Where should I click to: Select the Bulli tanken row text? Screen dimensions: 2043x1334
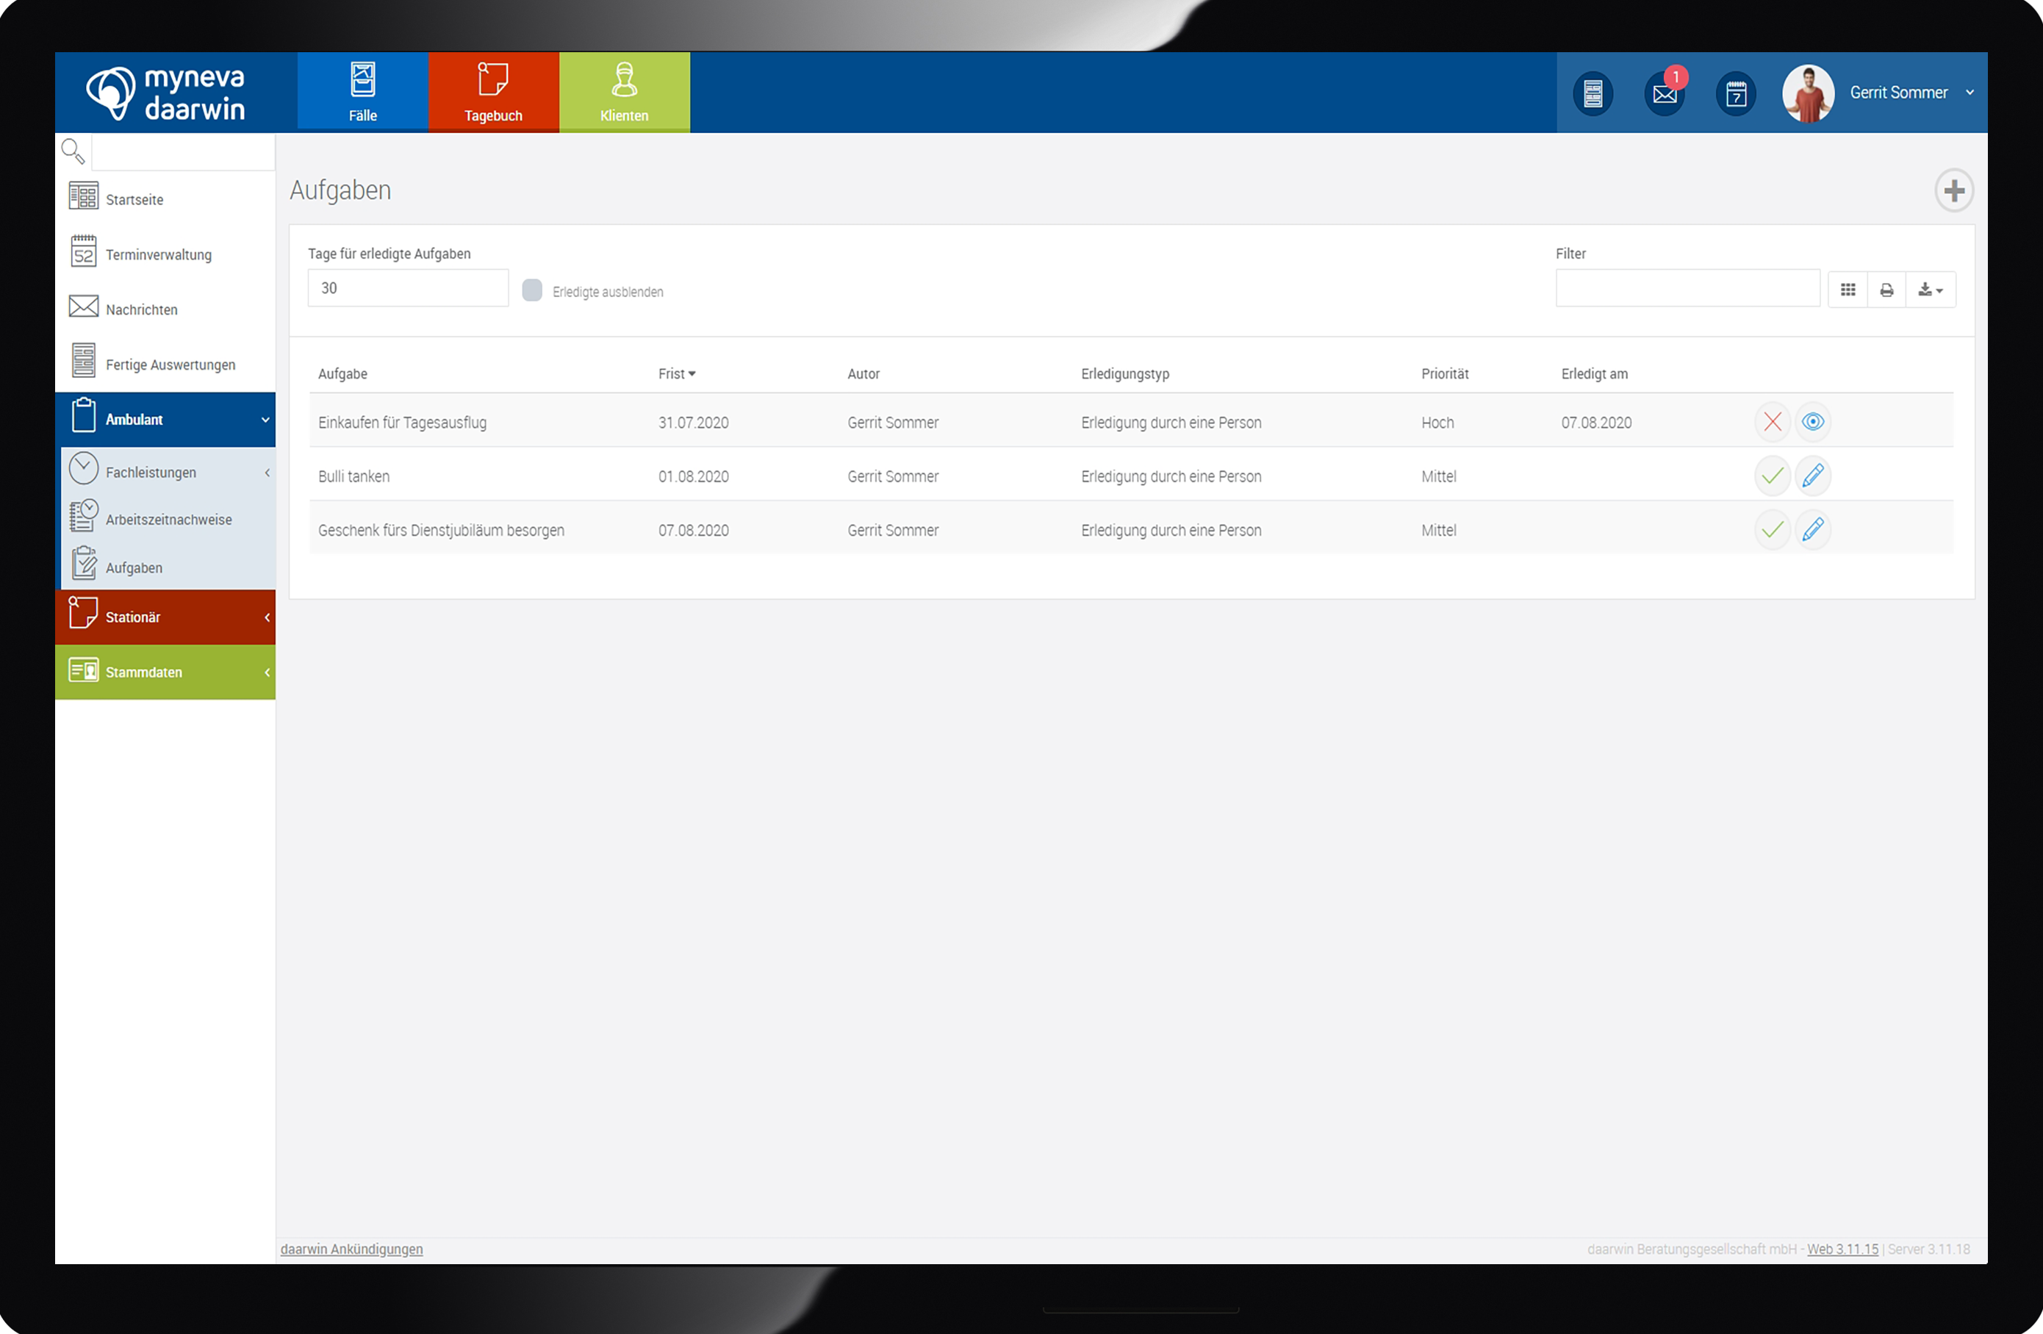coord(353,476)
